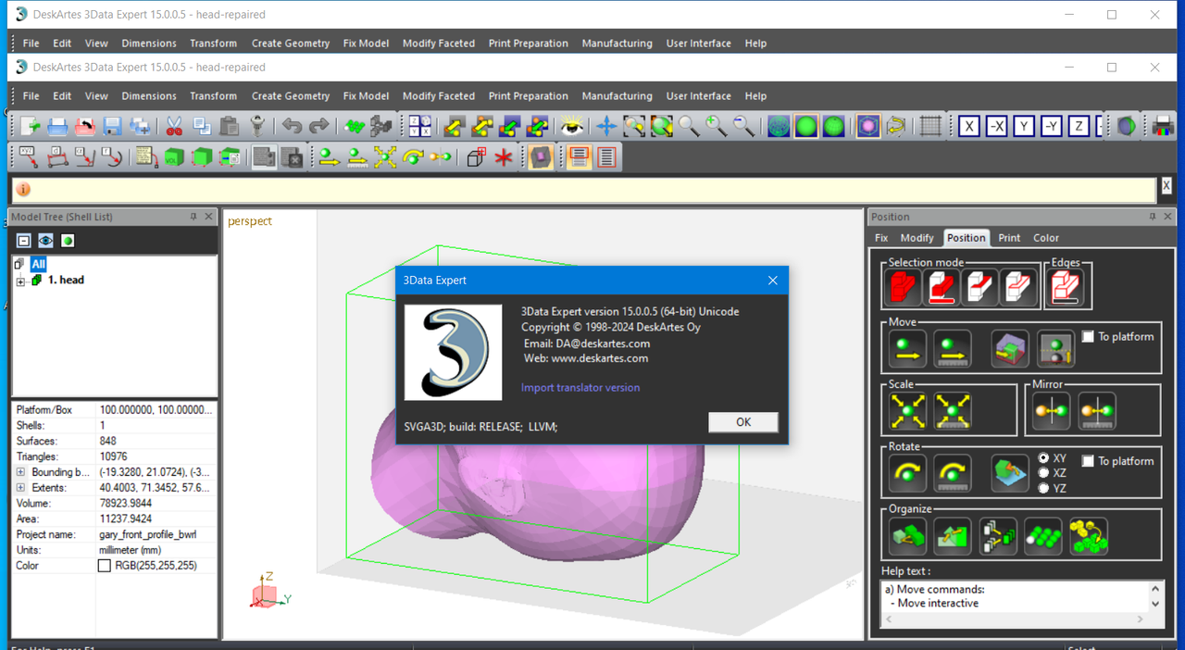Click OK in the 3Data Expert dialog

pos(743,422)
